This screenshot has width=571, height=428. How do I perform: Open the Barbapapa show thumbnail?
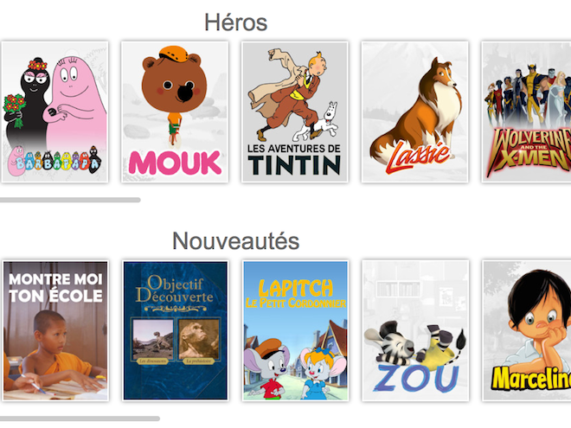(55, 112)
